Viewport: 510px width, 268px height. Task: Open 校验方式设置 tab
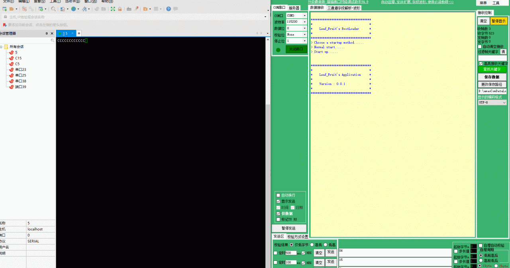coord(298,237)
